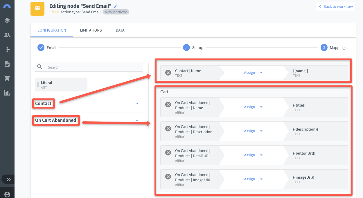Click the {{name}} target field
The height and width of the screenshot is (198, 363).
point(316,73)
